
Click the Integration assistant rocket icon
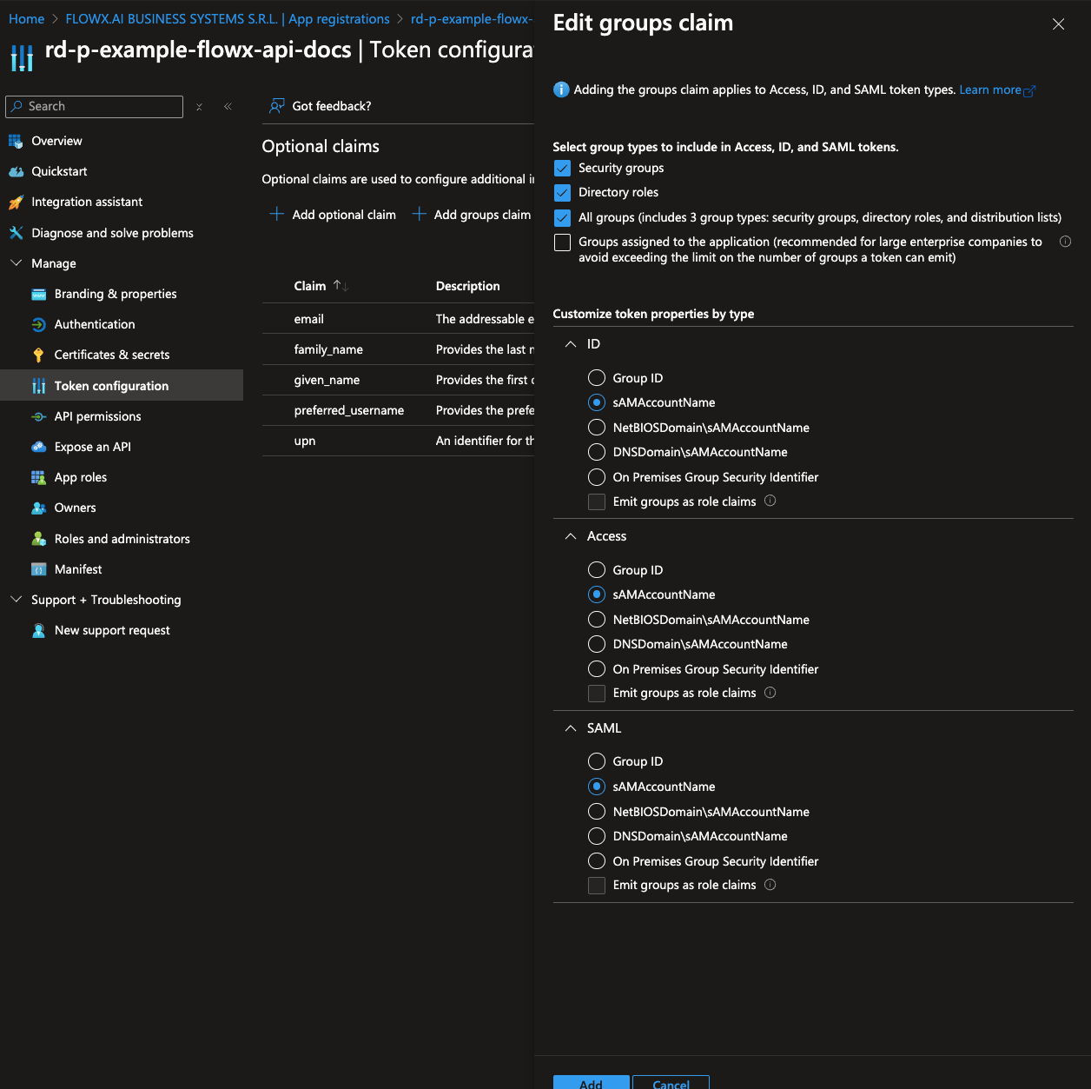click(x=16, y=202)
